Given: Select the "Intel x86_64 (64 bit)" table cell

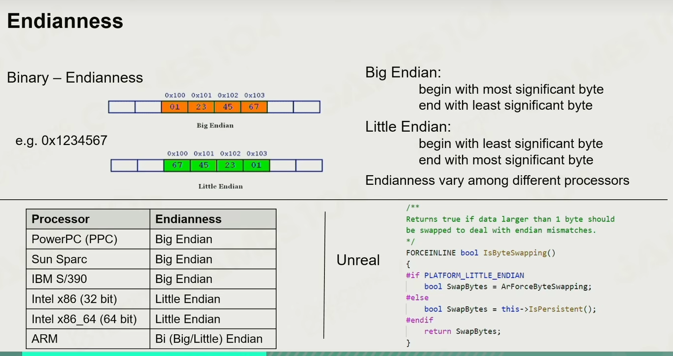Looking at the screenshot, I should [x=88, y=319].
